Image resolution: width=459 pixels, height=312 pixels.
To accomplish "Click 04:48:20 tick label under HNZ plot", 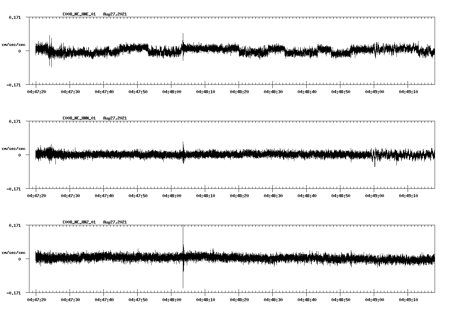I will (x=240, y=300).
